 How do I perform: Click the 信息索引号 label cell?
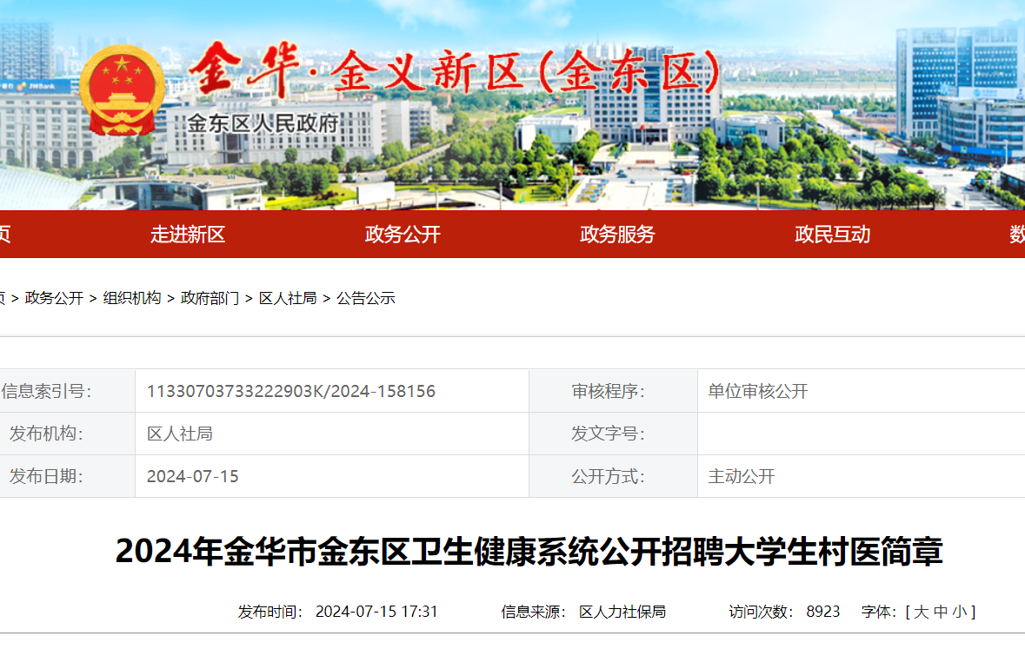click(x=67, y=391)
